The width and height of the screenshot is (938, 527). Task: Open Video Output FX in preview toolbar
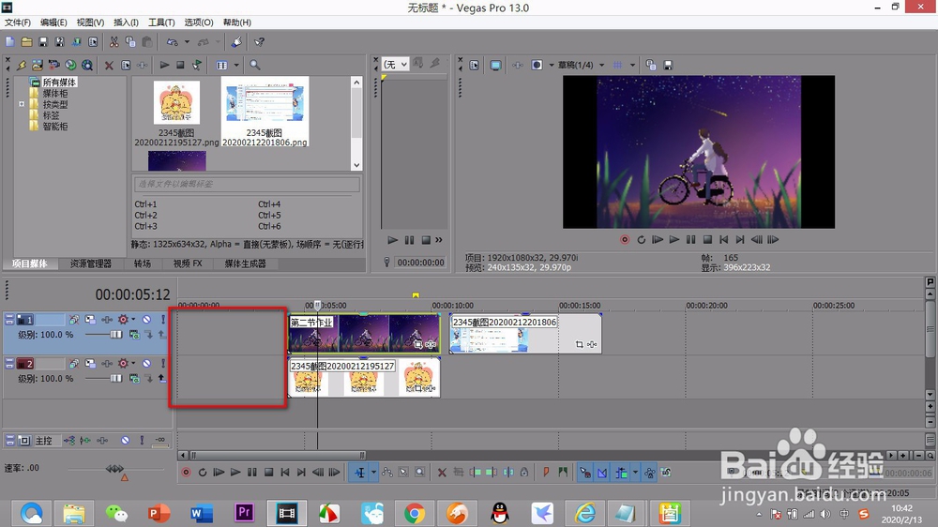518,65
